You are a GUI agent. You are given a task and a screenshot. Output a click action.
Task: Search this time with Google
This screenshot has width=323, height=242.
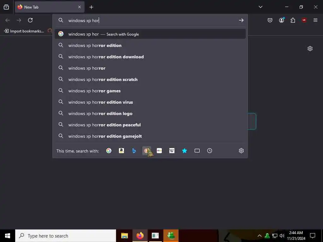coord(109,151)
